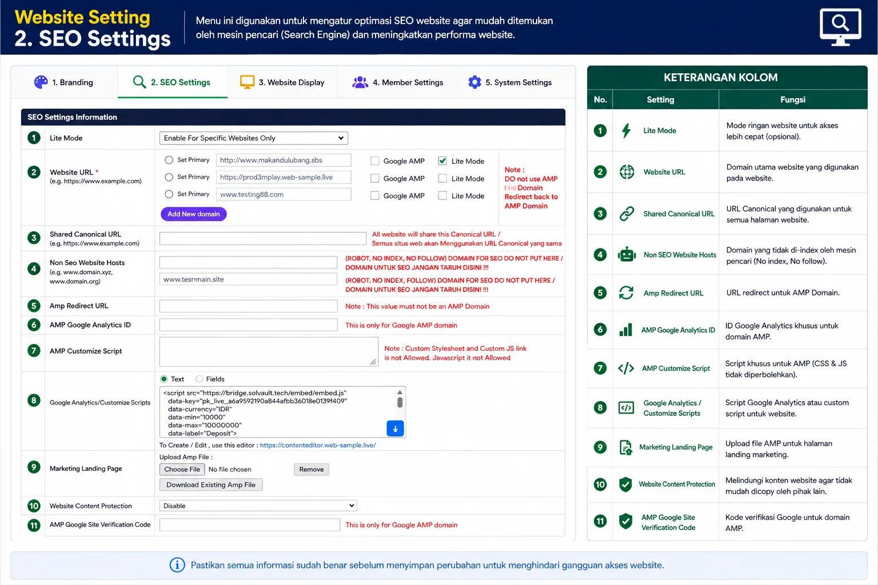Click the Website Content Protection shield icon
This screenshot has height=585, width=878.
tap(626, 484)
